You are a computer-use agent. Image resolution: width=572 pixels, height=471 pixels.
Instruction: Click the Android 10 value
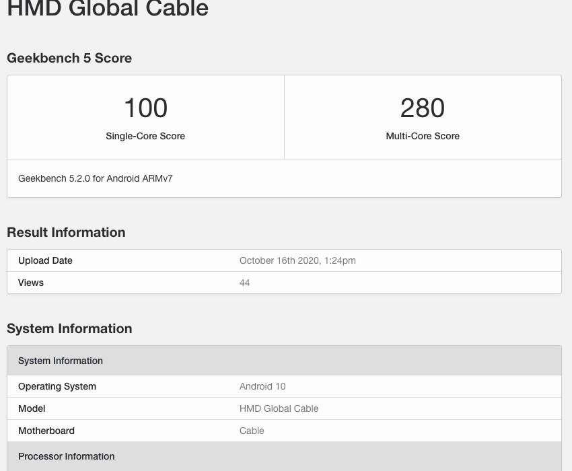[262, 386]
